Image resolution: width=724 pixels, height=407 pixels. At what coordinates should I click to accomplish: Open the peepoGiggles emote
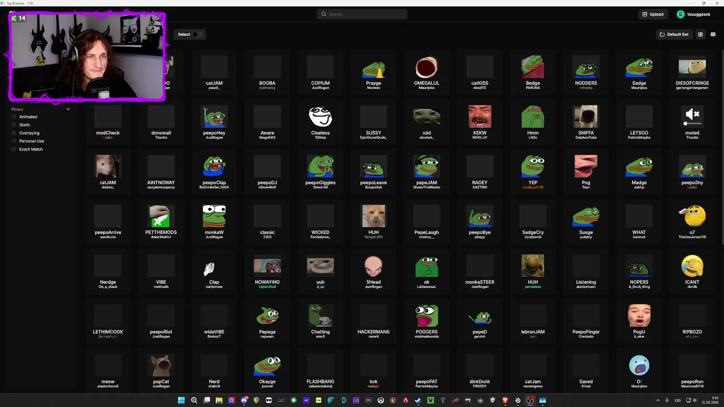pyautogui.click(x=320, y=171)
